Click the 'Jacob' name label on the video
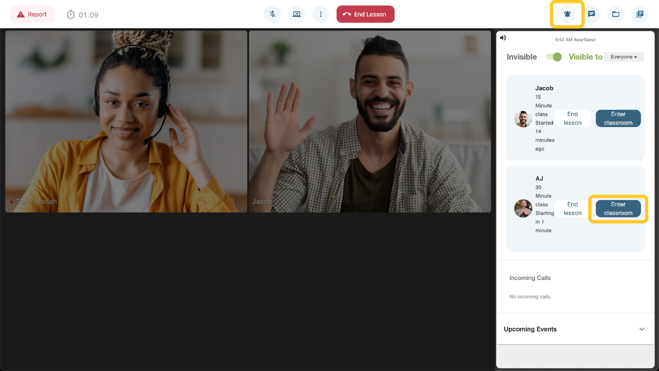This screenshot has width=659, height=371. pyautogui.click(x=262, y=202)
